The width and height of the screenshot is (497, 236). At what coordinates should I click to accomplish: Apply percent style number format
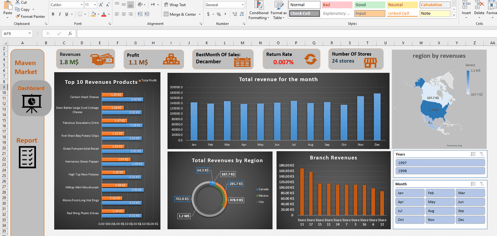pyautogui.click(x=219, y=14)
